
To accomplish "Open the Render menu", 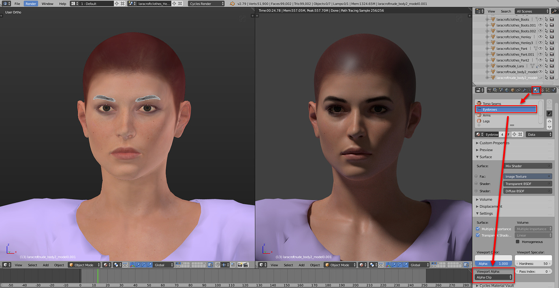I will pos(31,3).
